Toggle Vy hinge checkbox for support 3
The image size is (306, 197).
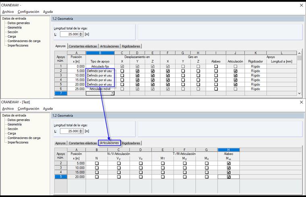click(x=119, y=168)
